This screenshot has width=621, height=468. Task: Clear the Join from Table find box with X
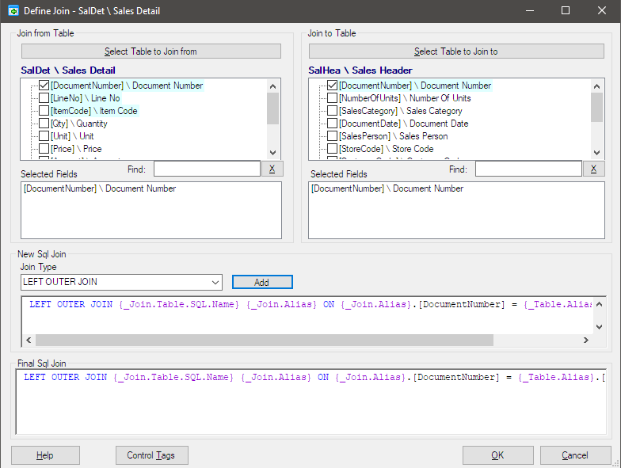click(271, 169)
